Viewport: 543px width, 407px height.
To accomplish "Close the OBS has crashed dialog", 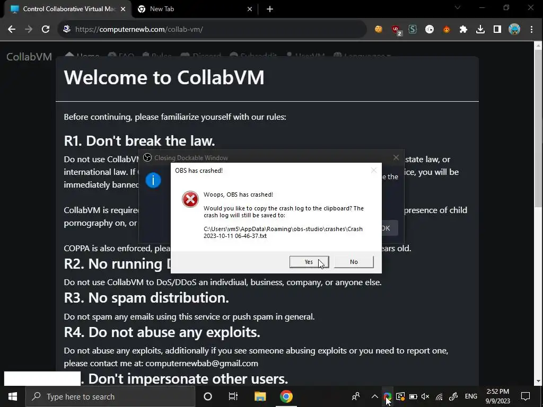I will (x=374, y=170).
